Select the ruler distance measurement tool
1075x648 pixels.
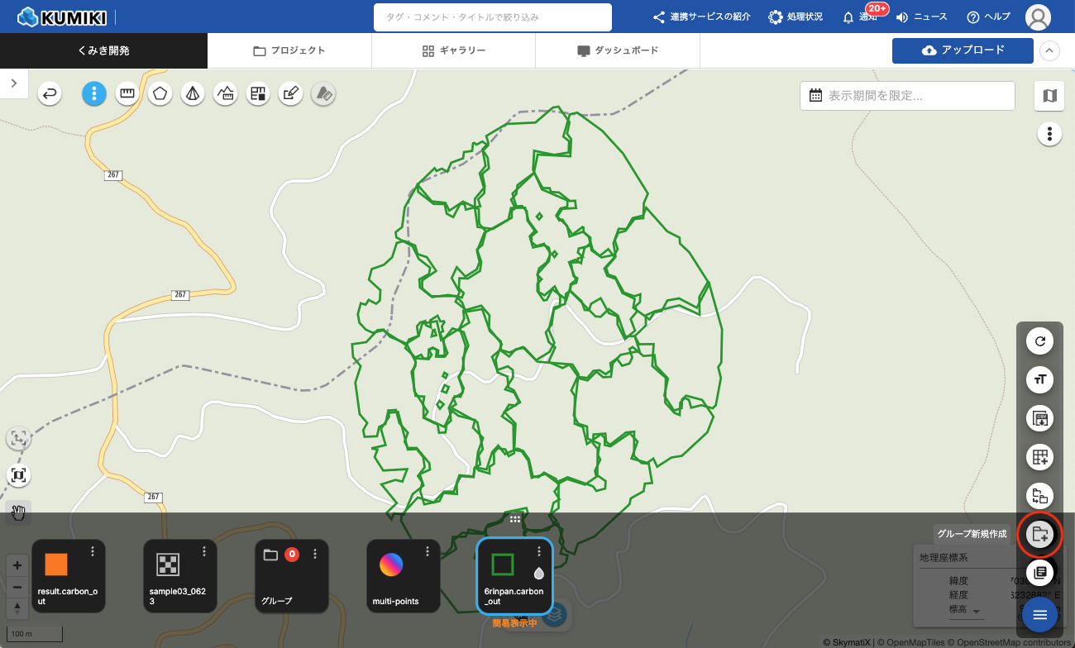coord(127,94)
